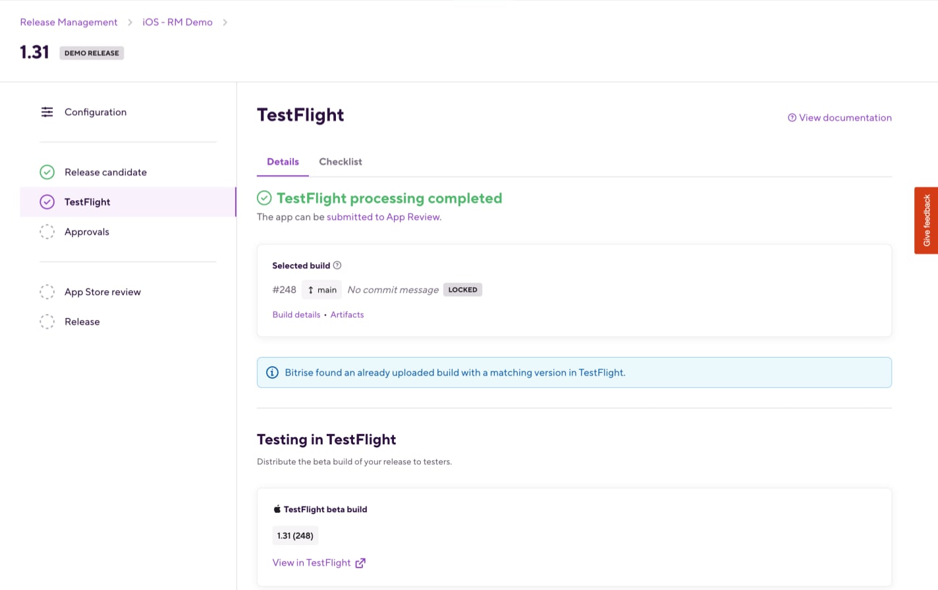Click the Release pending circle icon

pyautogui.click(x=47, y=322)
